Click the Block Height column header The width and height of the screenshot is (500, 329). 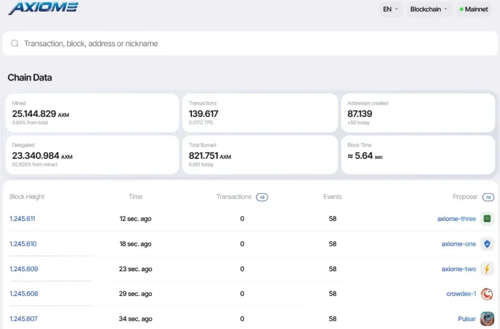click(27, 197)
